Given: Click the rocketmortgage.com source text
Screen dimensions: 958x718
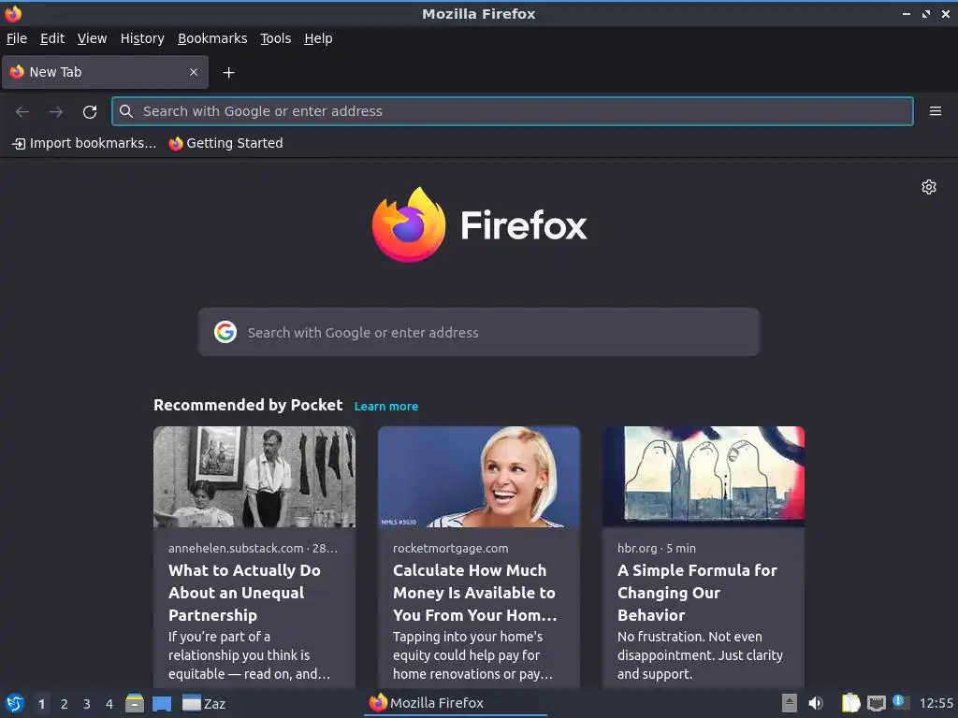Looking at the screenshot, I should pyautogui.click(x=450, y=548).
